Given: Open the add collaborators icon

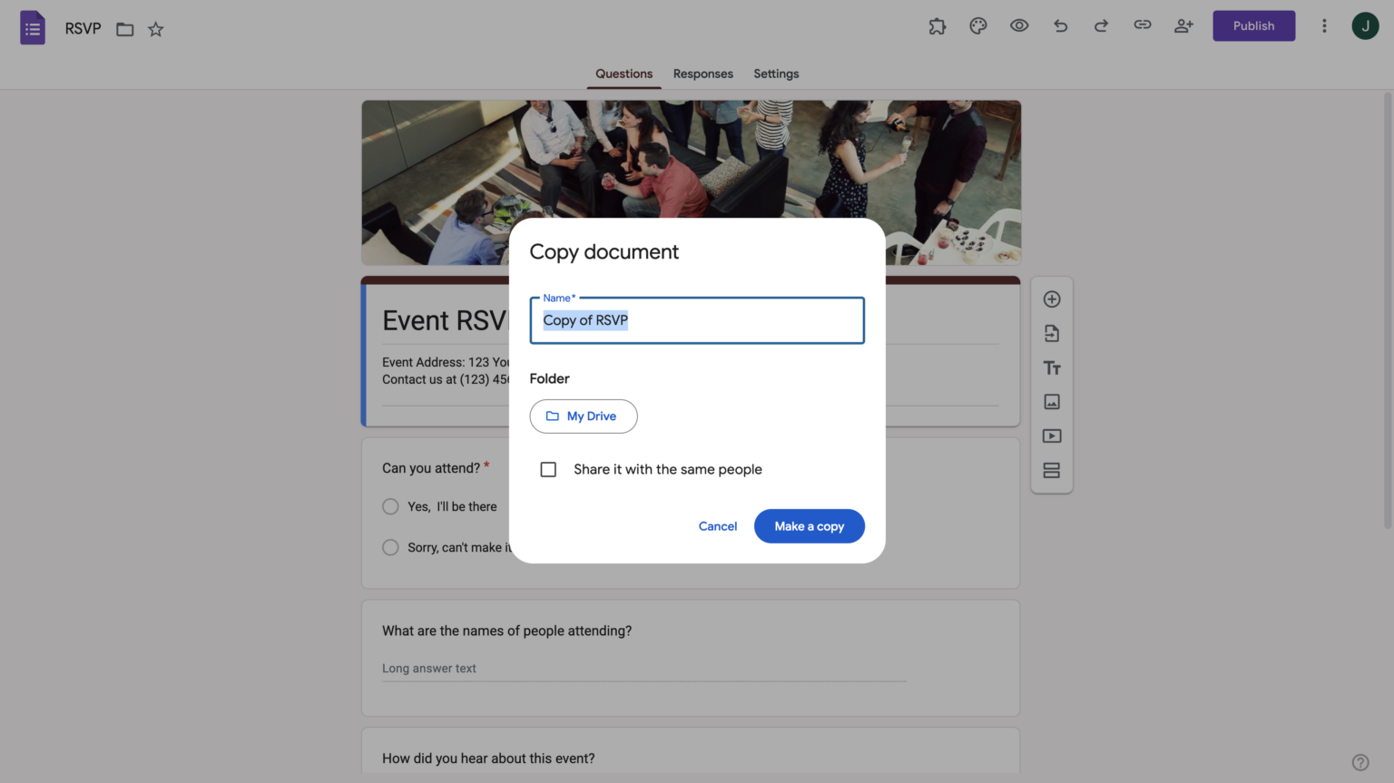Looking at the screenshot, I should [x=1183, y=25].
